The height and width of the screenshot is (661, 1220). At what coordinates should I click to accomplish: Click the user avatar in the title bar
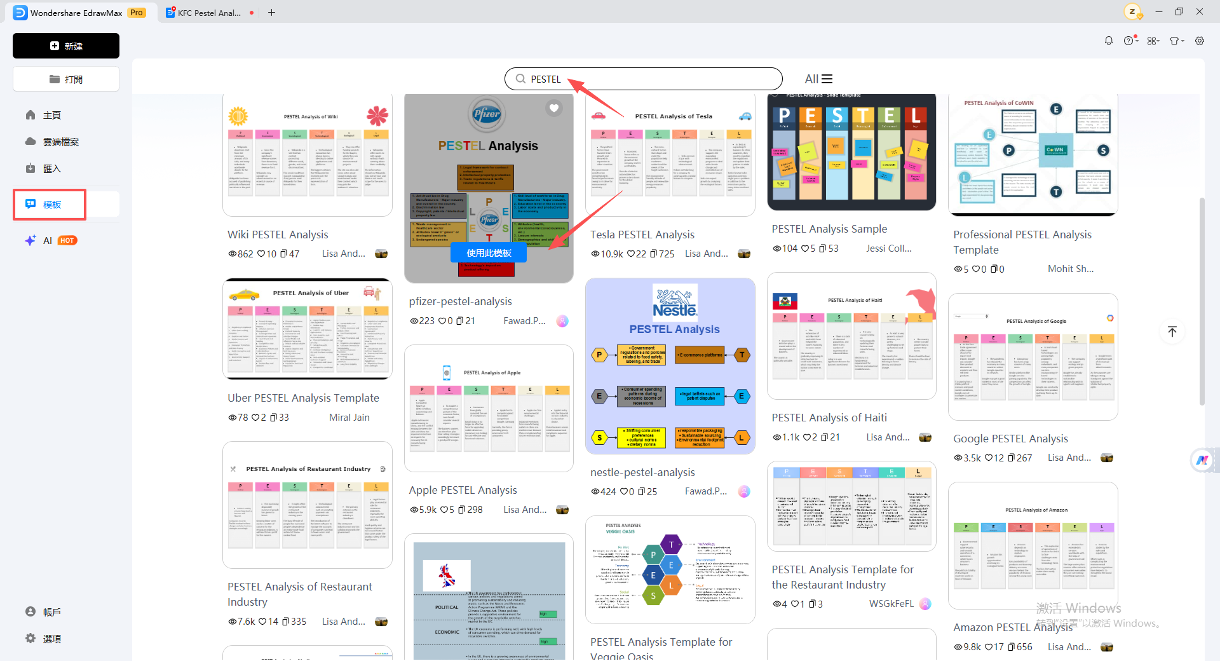pyautogui.click(x=1132, y=11)
